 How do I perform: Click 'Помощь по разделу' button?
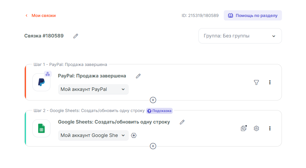(x=253, y=15)
